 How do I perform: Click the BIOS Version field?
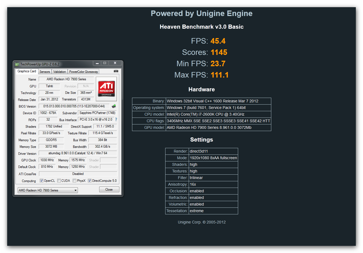pos(74,106)
